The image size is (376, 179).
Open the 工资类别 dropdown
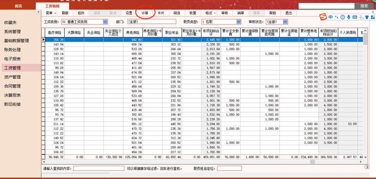coord(105,22)
